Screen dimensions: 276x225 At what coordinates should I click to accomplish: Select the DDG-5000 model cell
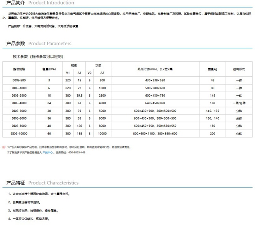tap(19, 111)
